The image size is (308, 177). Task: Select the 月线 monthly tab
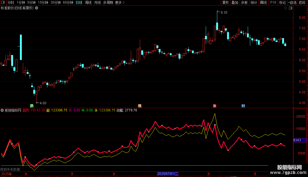click(x=97, y=2)
